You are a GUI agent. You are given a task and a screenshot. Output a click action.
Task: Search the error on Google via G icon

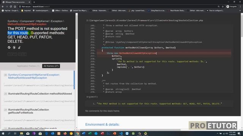[9, 48]
